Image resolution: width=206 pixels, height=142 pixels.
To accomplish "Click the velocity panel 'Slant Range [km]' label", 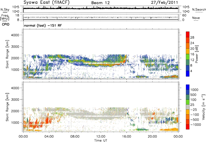I will coord(7,107).
